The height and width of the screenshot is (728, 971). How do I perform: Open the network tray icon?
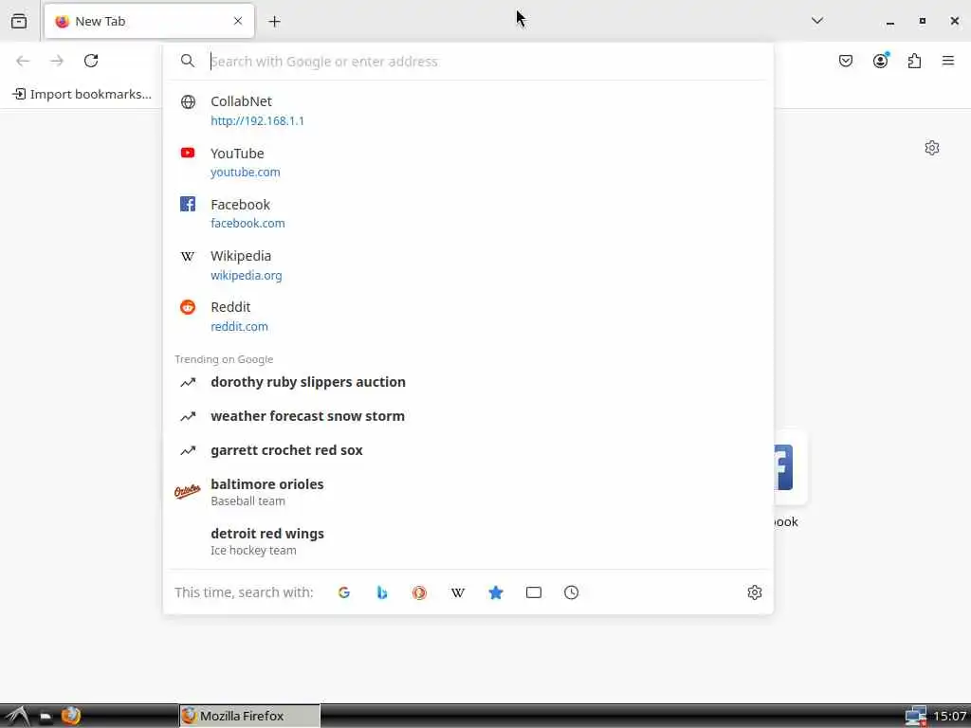(x=916, y=717)
